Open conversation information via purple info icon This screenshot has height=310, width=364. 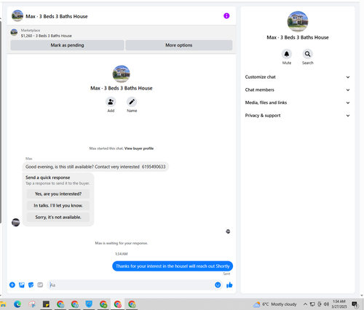click(226, 16)
